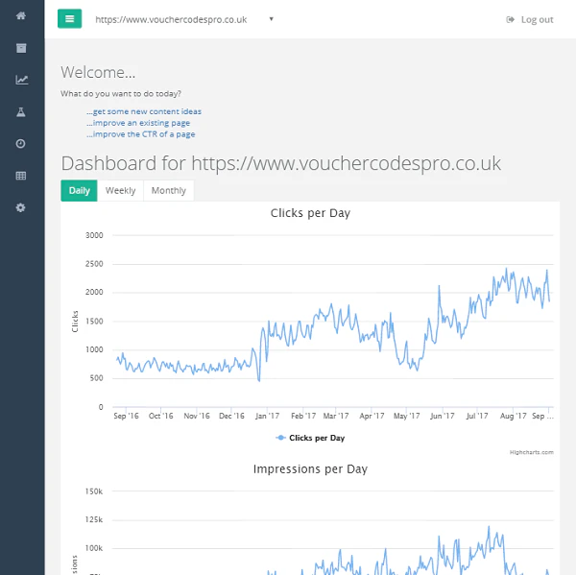Switch to the Weekly tab
The width and height of the screenshot is (576, 575).
[x=120, y=190]
